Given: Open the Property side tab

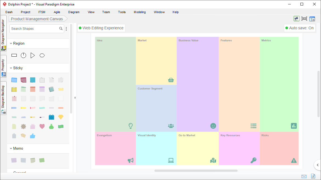Looking at the screenshot, I should click(x=3, y=66).
